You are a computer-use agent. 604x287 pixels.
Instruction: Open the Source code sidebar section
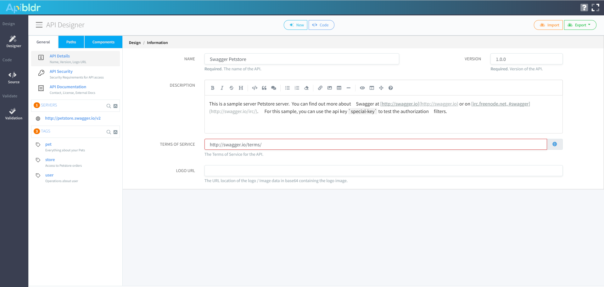(x=14, y=78)
